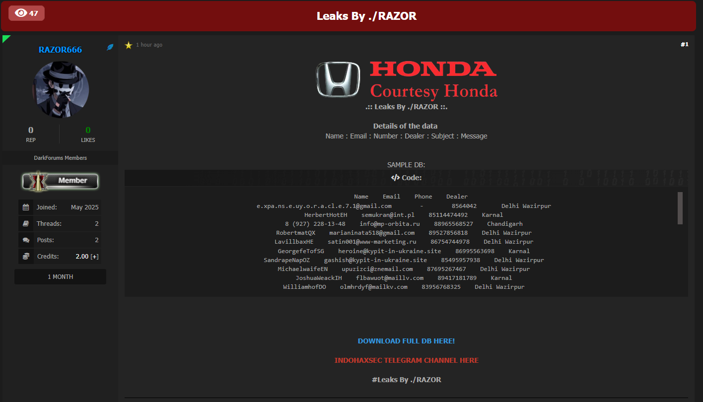This screenshot has width=703, height=402.
Task: Open the #1 post permalink
Action: click(x=684, y=45)
